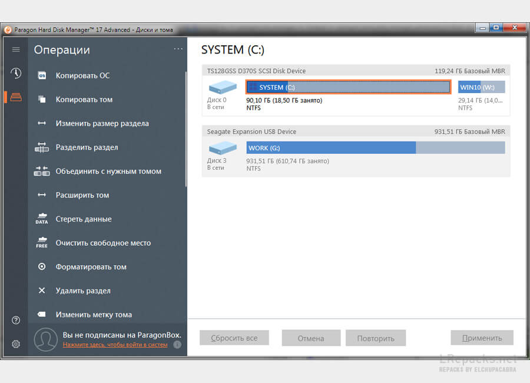Click the Диск 0 В сети label
The image size is (530, 383).
point(217,103)
